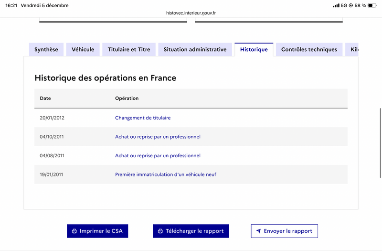Click the Historique des opérations en France heading
Viewport: 382px width, 251px height.
coord(105,78)
